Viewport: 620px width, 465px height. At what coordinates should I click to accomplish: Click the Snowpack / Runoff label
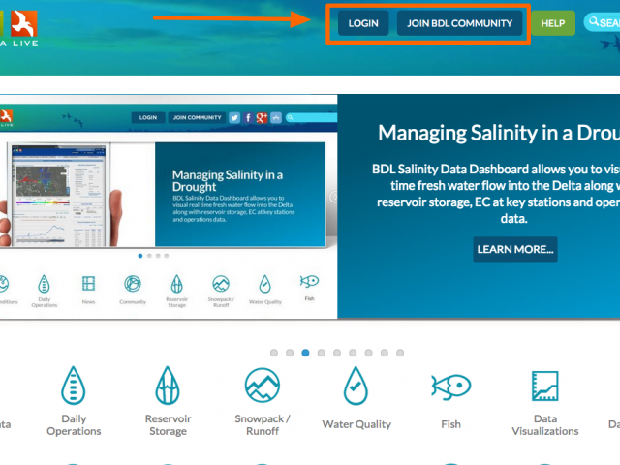[x=263, y=424]
